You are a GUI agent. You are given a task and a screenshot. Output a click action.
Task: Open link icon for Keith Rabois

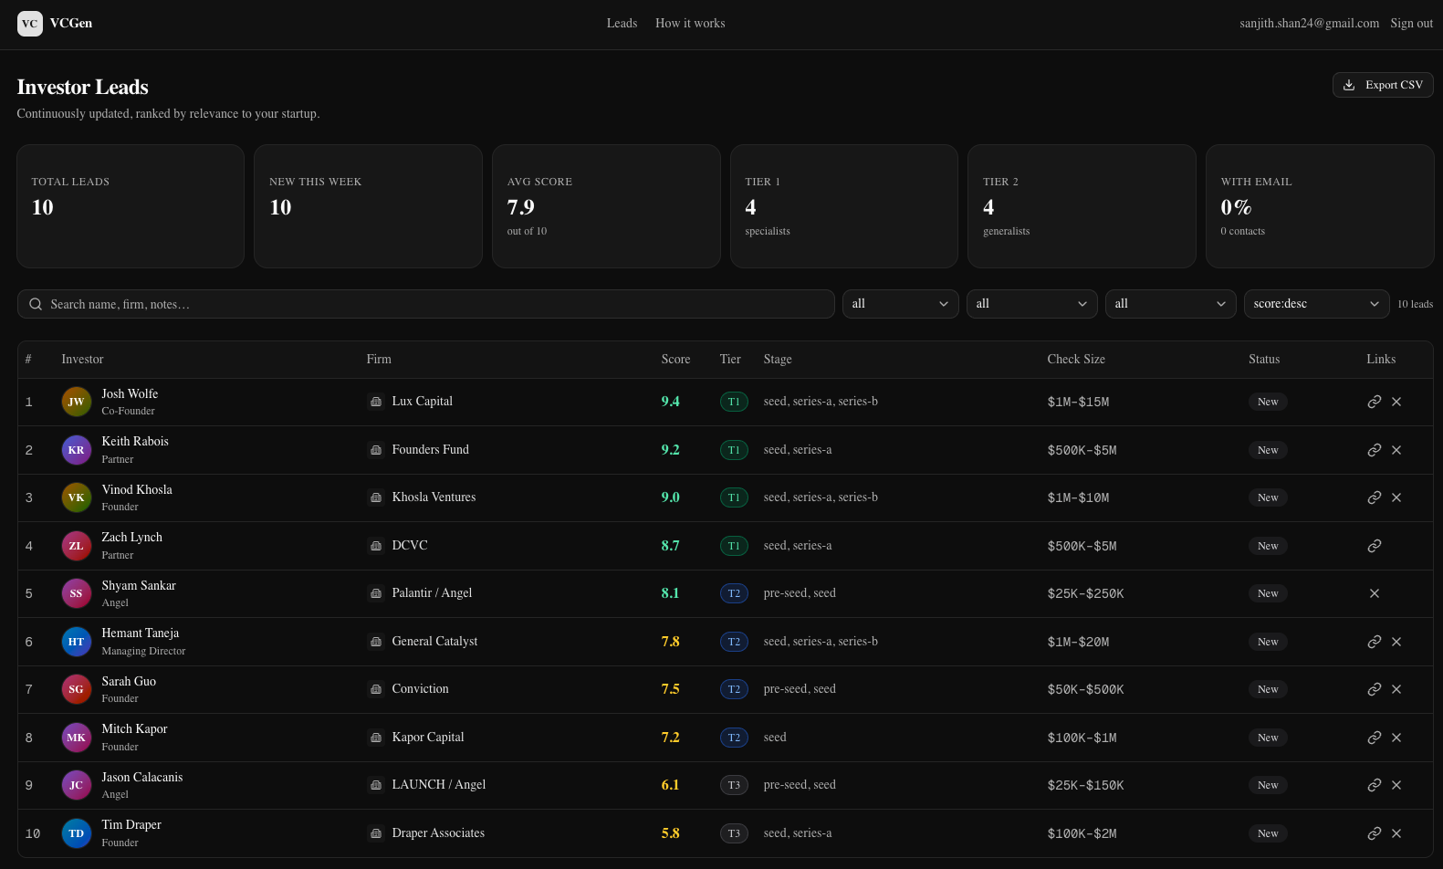coord(1374,450)
